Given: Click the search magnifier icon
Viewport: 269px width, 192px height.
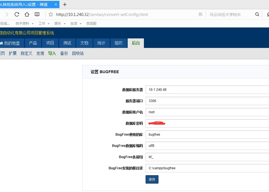Looking at the screenshot, I should (257, 14).
